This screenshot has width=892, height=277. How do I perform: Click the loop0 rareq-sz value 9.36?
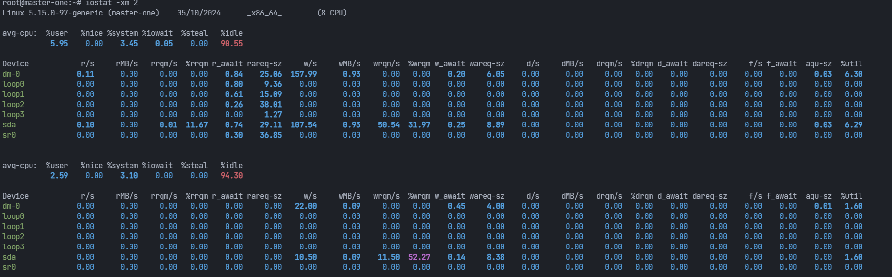tap(273, 84)
